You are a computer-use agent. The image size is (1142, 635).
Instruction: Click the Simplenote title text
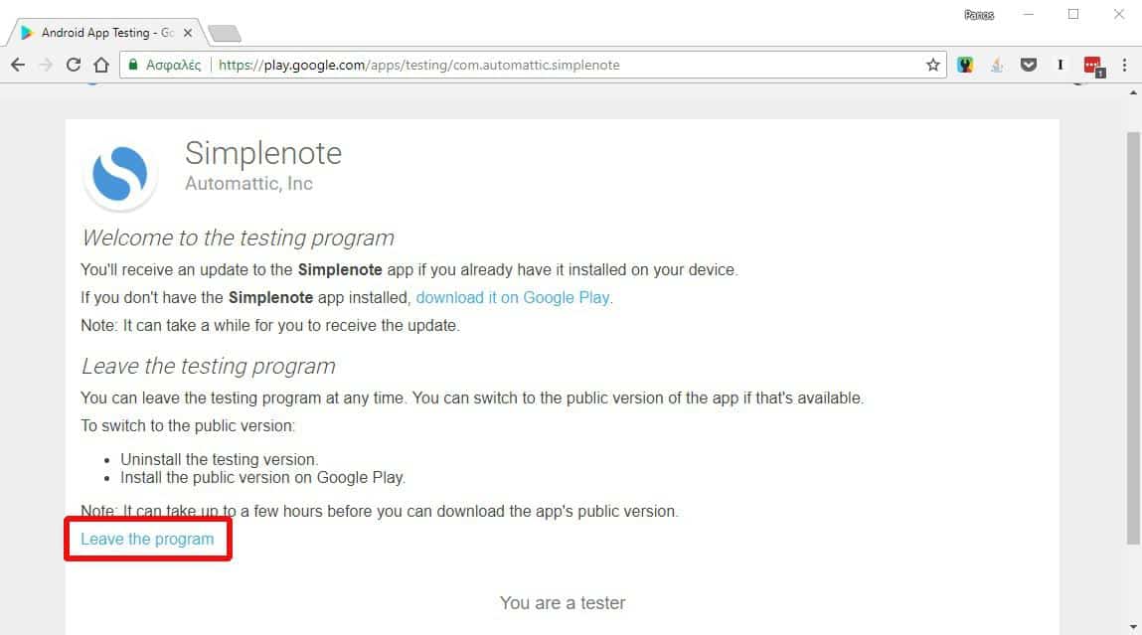(263, 153)
